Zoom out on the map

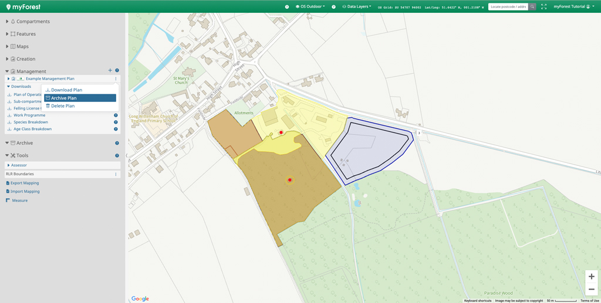pos(591,290)
